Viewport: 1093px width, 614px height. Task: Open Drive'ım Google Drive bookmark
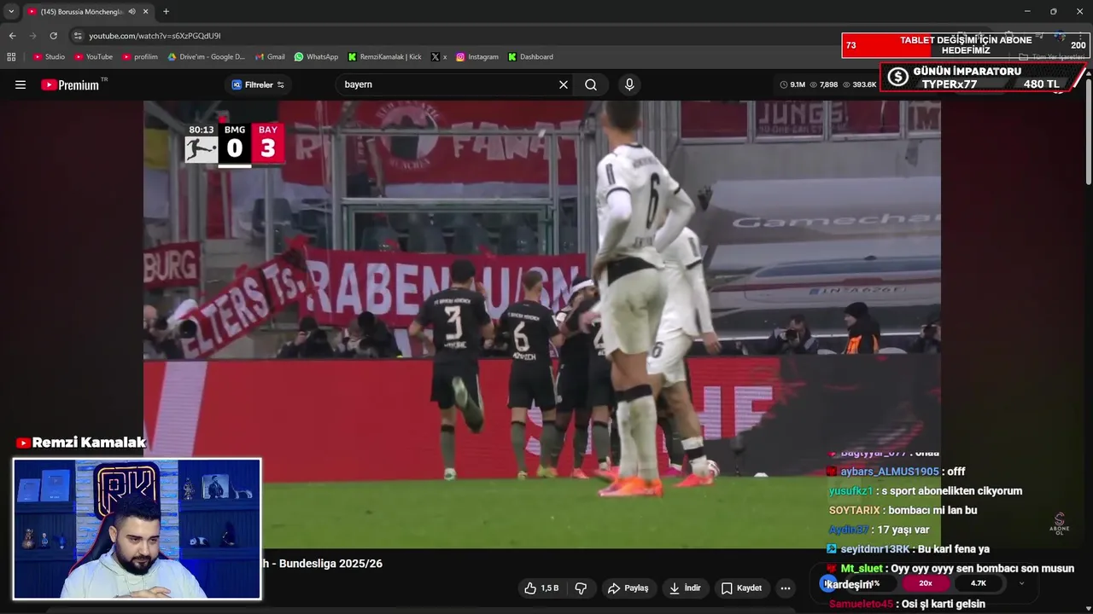(x=206, y=57)
